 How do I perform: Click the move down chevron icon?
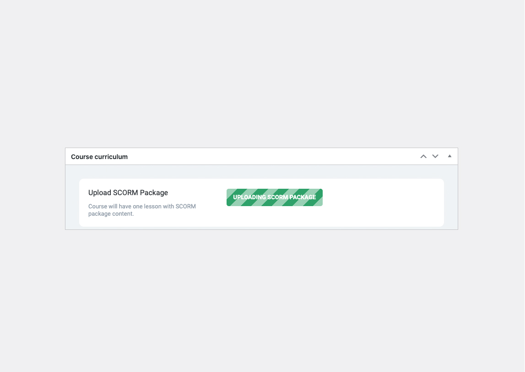coord(435,156)
